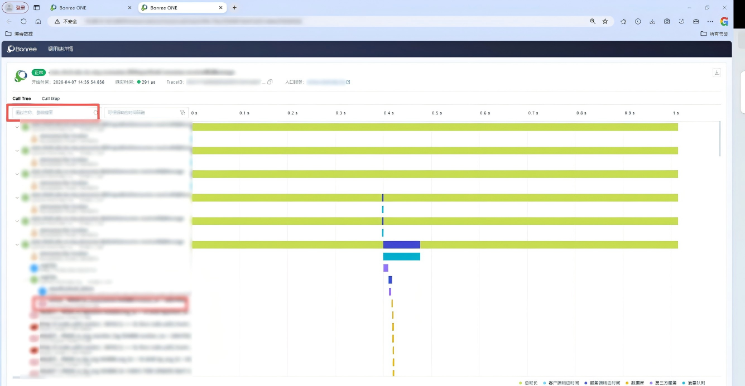Focus the name search input field

(56, 113)
